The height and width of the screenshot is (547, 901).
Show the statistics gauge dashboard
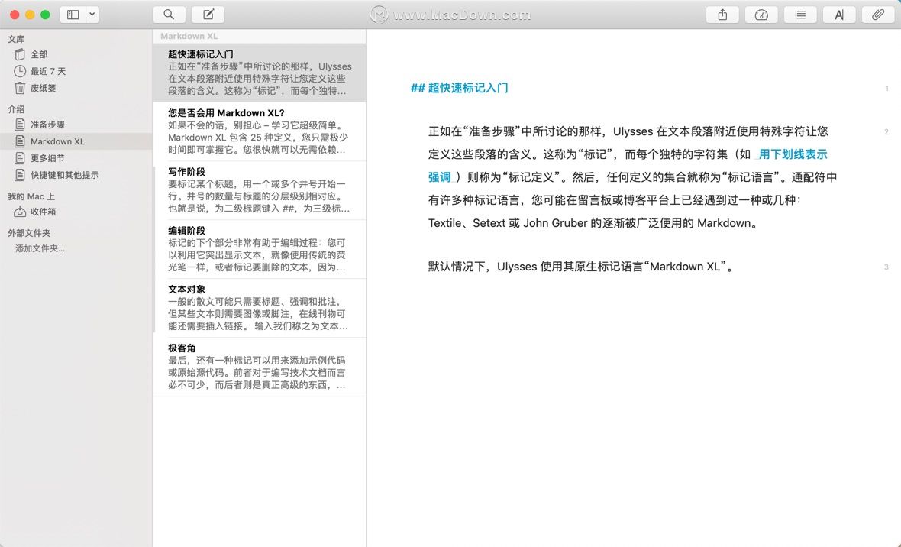click(x=761, y=15)
